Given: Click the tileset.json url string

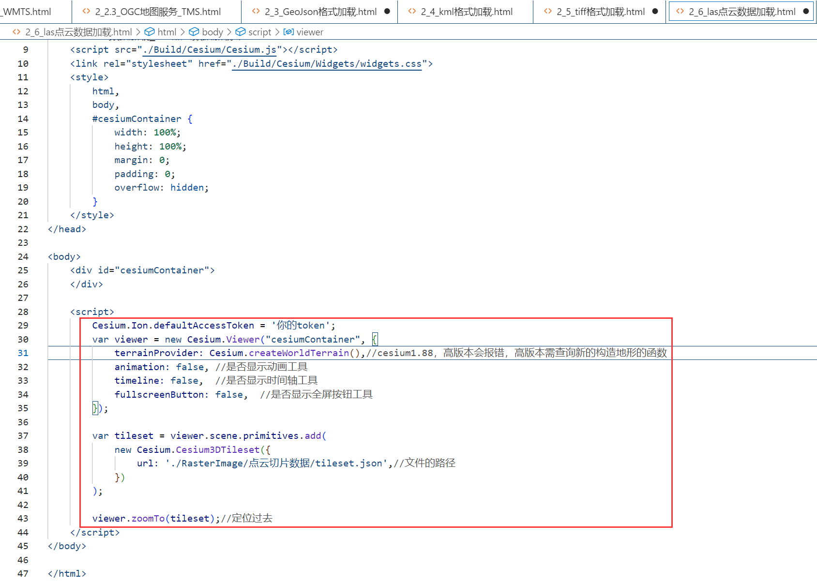Looking at the screenshot, I should coord(276,463).
